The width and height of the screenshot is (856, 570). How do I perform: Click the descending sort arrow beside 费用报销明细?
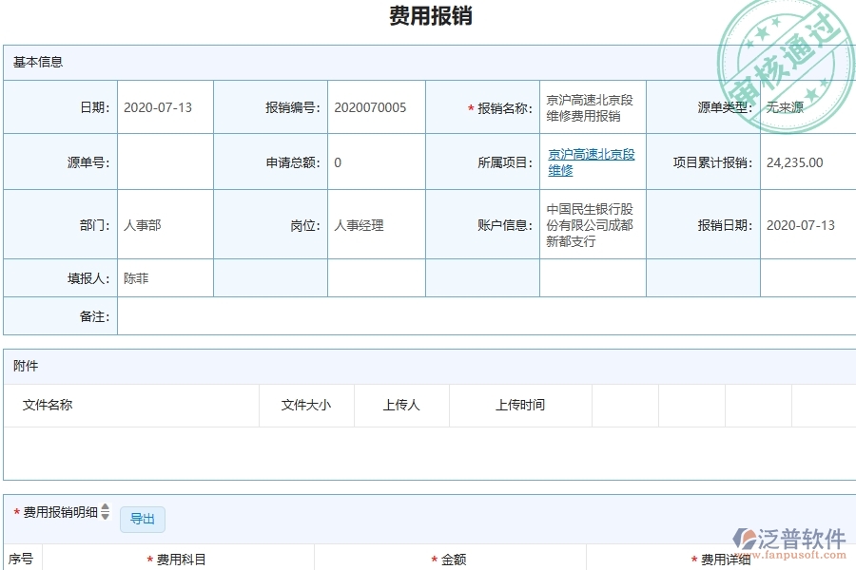coord(105,517)
